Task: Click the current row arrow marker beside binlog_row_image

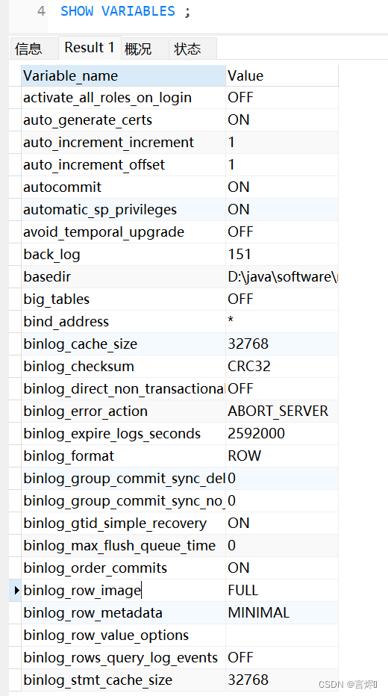Action: (x=16, y=591)
